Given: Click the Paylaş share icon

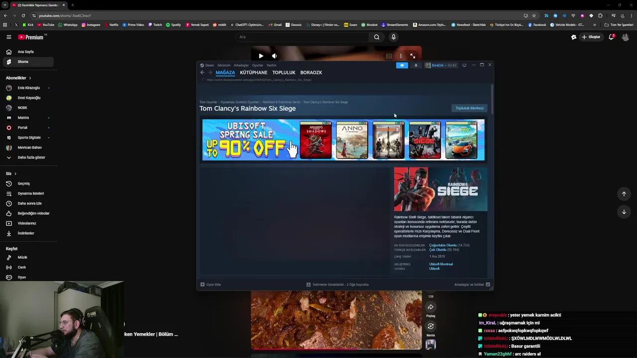Looking at the screenshot, I should coord(430,307).
